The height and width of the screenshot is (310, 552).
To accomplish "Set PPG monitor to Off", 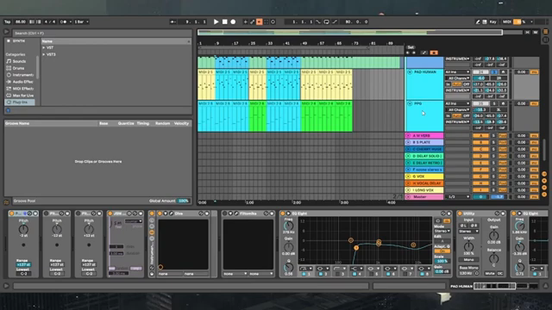I will tap(467, 115).
